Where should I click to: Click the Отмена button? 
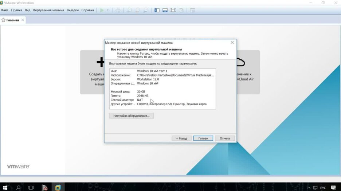[x=225, y=139]
